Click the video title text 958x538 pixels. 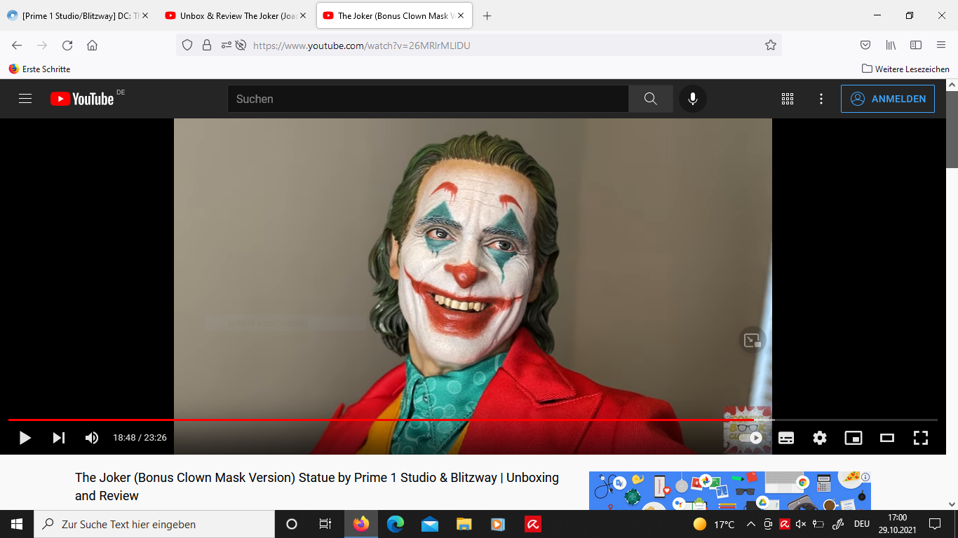tap(317, 486)
